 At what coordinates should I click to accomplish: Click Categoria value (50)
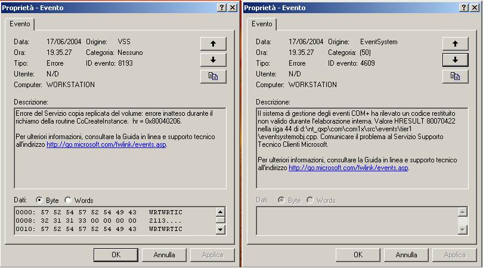[x=366, y=53]
